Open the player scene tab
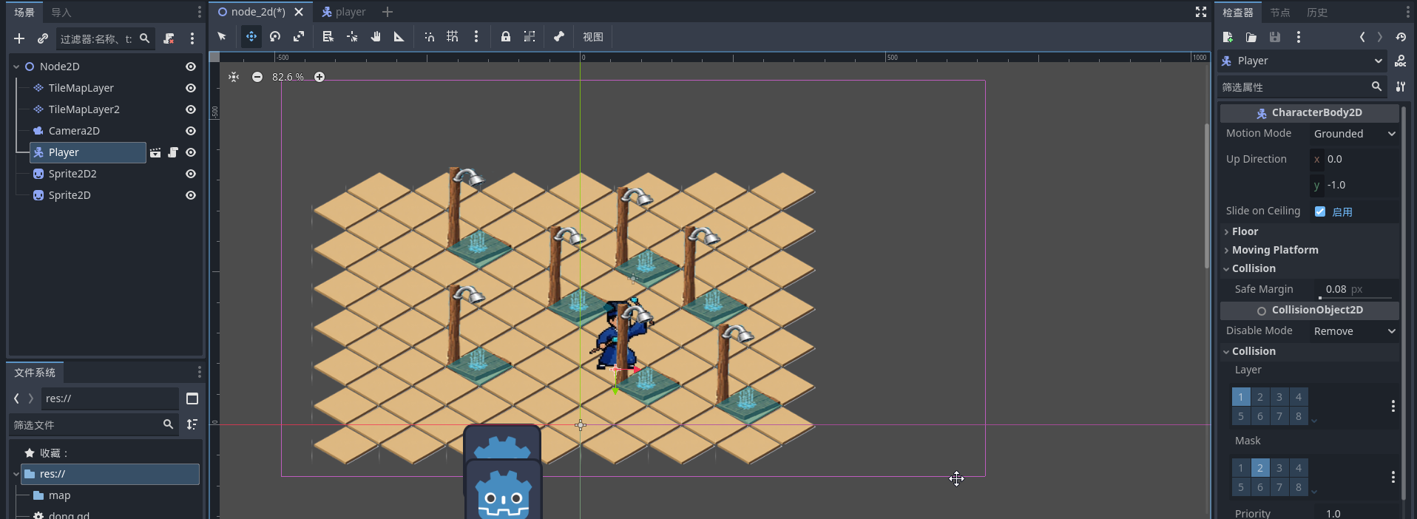Image resolution: width=1417 pixels, height=519 pixels. pyautogui.click(x=344, y=12)
